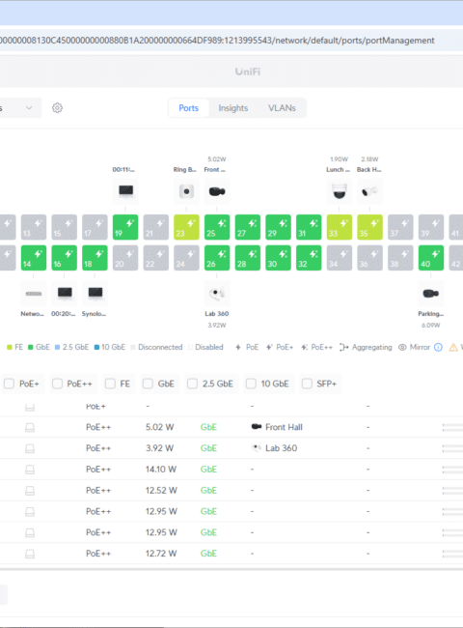
Task: Switch to the VLANs tab
Action: pos(282,108)
